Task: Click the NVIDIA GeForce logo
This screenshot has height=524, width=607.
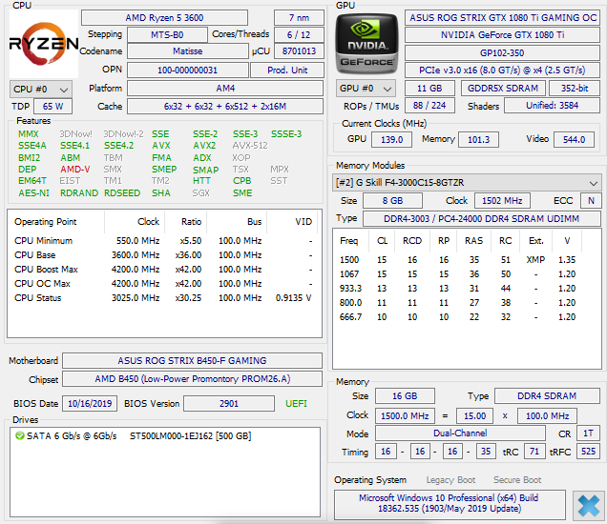Action: pyautogui.click(x=367, y=45)
